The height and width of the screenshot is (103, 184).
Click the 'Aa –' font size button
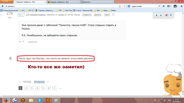(21, 15)
